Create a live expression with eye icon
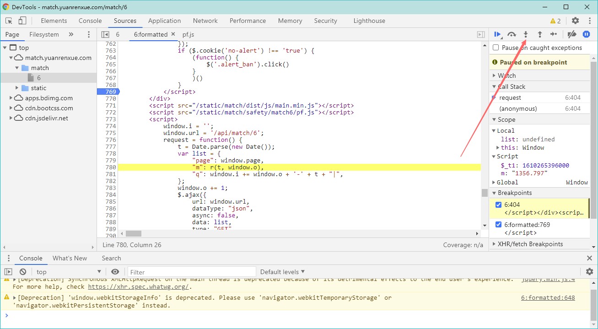The height and width of the screenshot is (329, 598). pyautogui.click(x=115, y=272)
